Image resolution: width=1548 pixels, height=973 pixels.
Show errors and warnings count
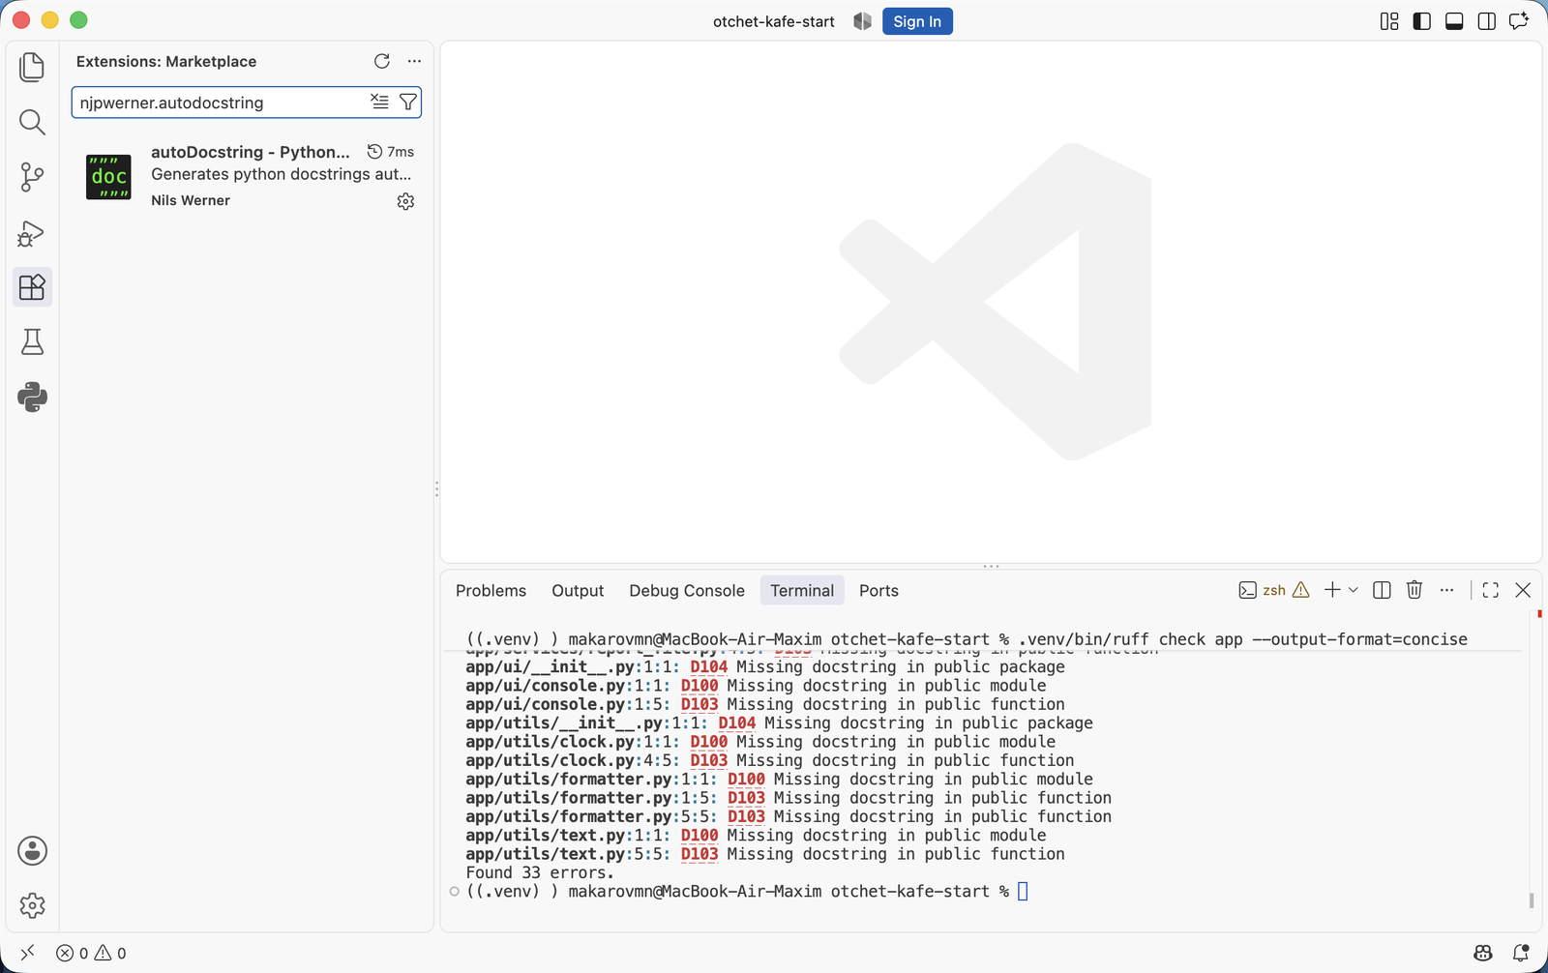[91, 953]
